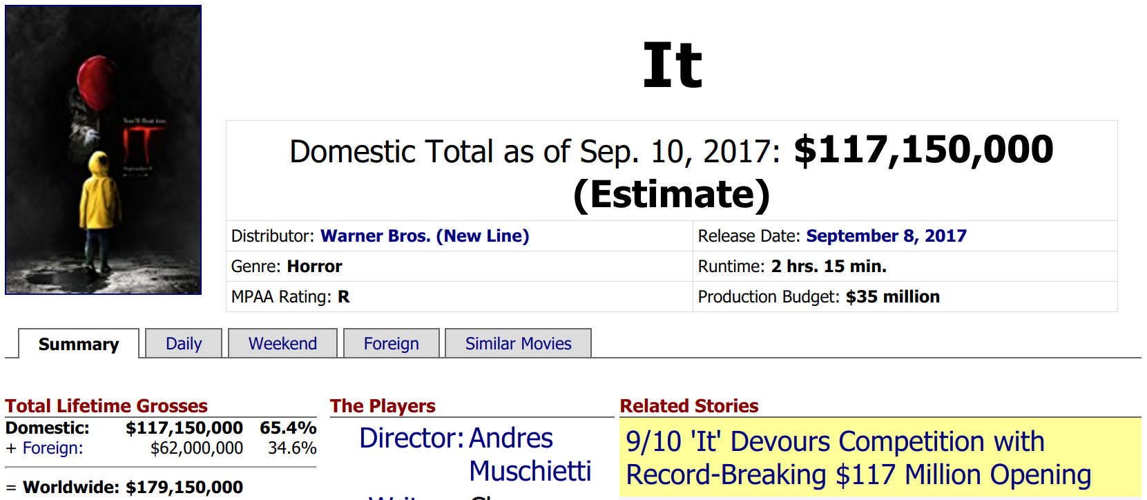Click the Related Stories heading
This screenshot has width=1147, height=500.
pos(688,406)
